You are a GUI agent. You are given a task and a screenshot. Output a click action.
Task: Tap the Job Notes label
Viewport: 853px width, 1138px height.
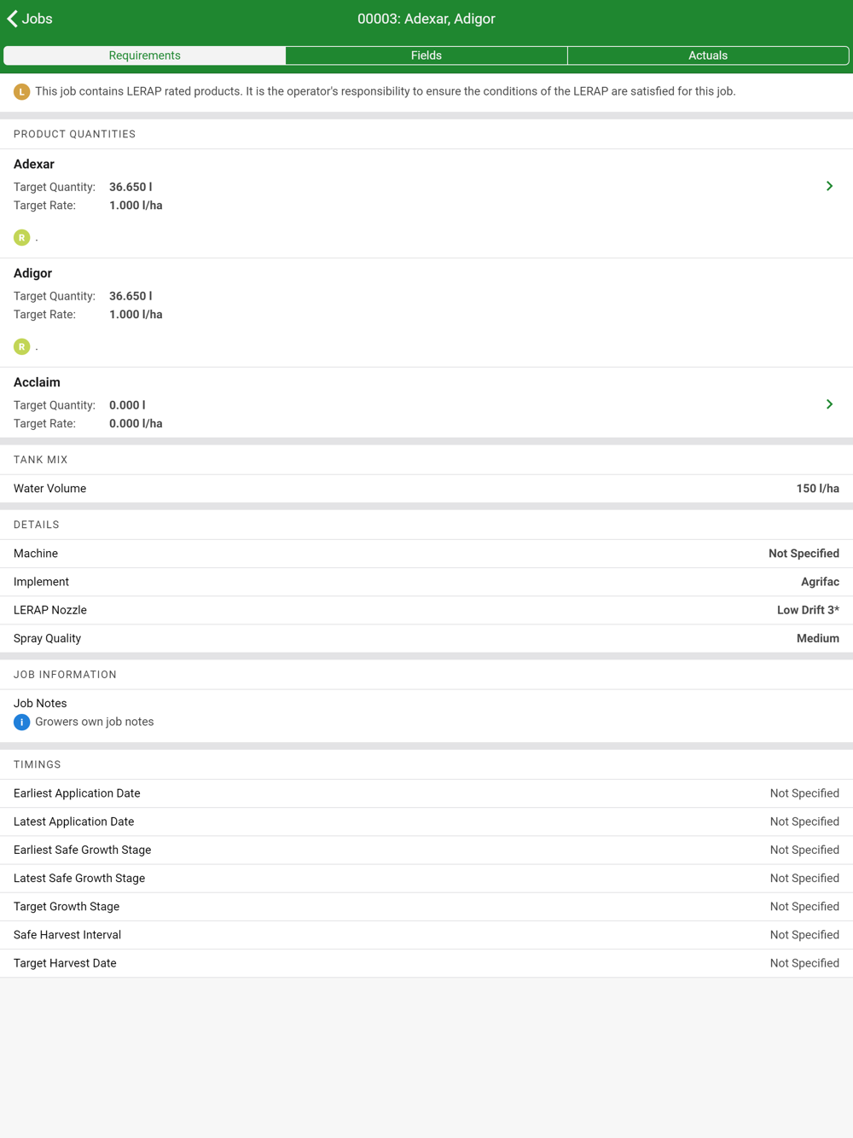tap(40, 704)
